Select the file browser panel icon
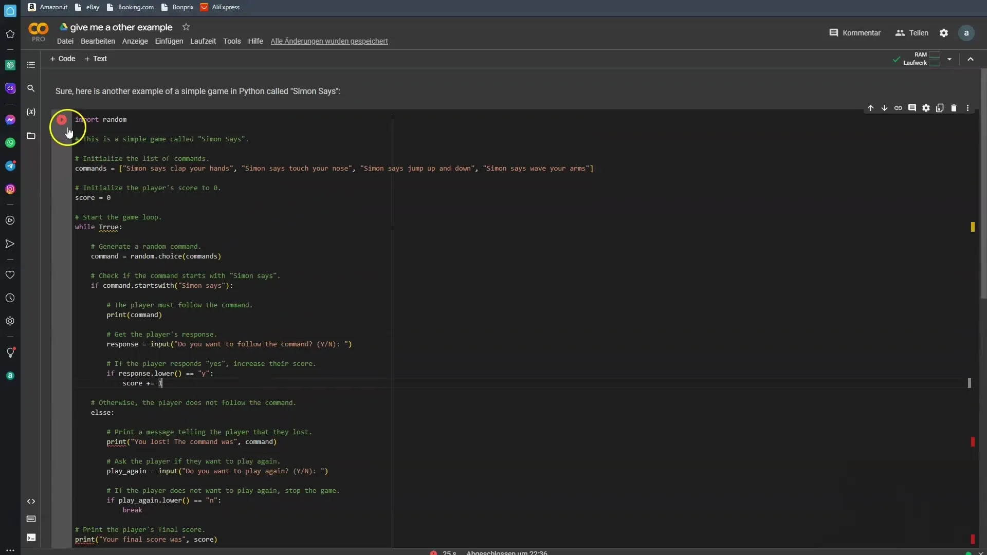This screenshot has height=555, width=987. coord(30,136)
